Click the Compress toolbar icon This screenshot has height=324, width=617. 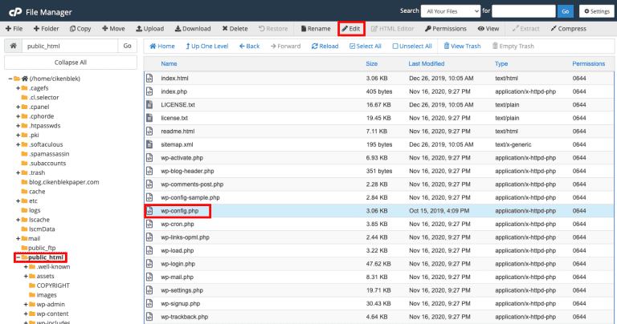[x=554, y=29]
